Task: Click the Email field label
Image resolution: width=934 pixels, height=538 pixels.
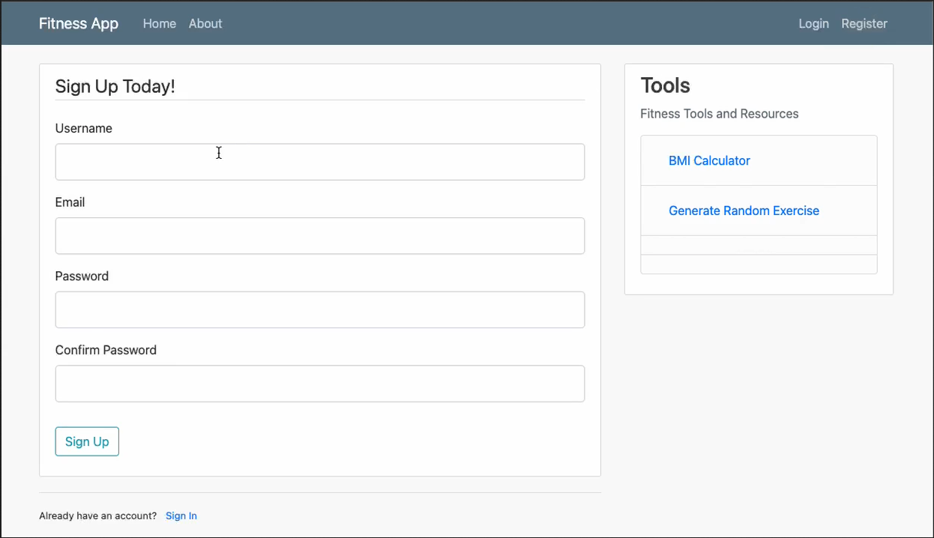Action: click(x=70, y=202)
